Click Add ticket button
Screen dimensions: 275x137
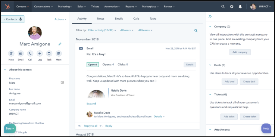pos(229,117)
